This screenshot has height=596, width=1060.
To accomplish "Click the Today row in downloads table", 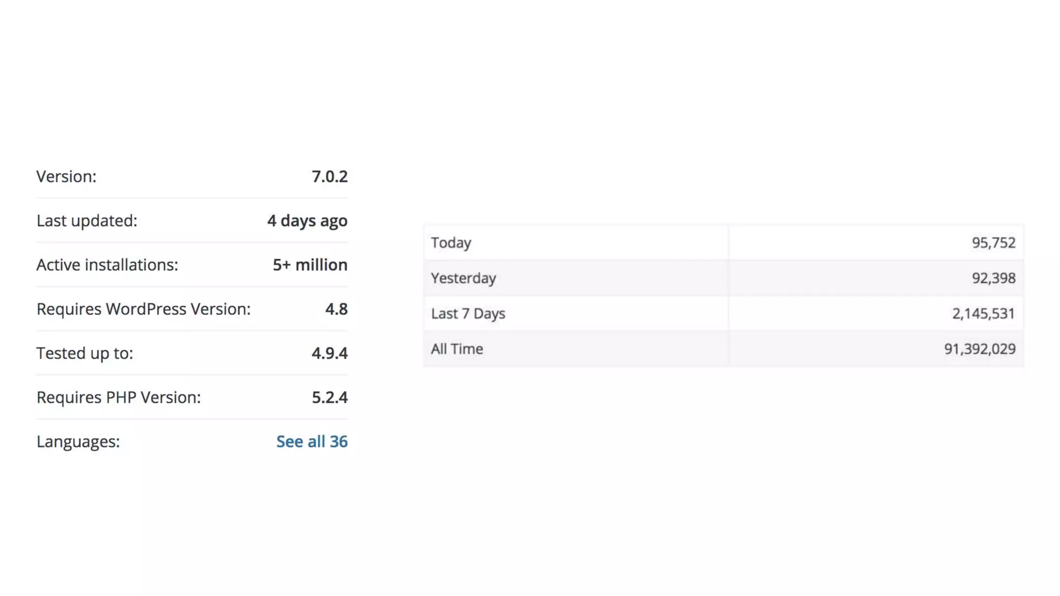I will click(x=724, y=243).
